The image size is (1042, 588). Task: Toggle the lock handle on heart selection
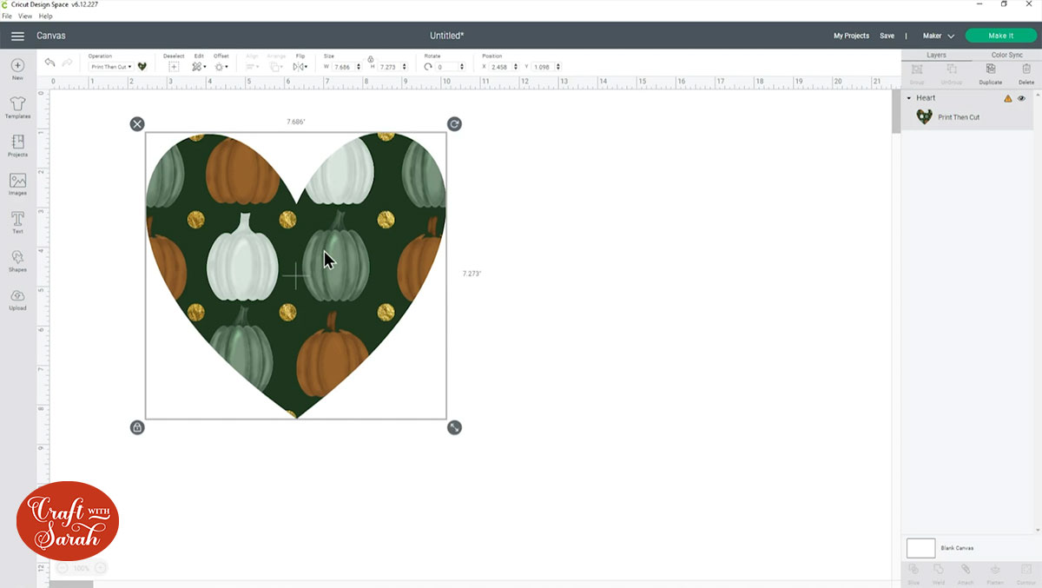point(137,427)
